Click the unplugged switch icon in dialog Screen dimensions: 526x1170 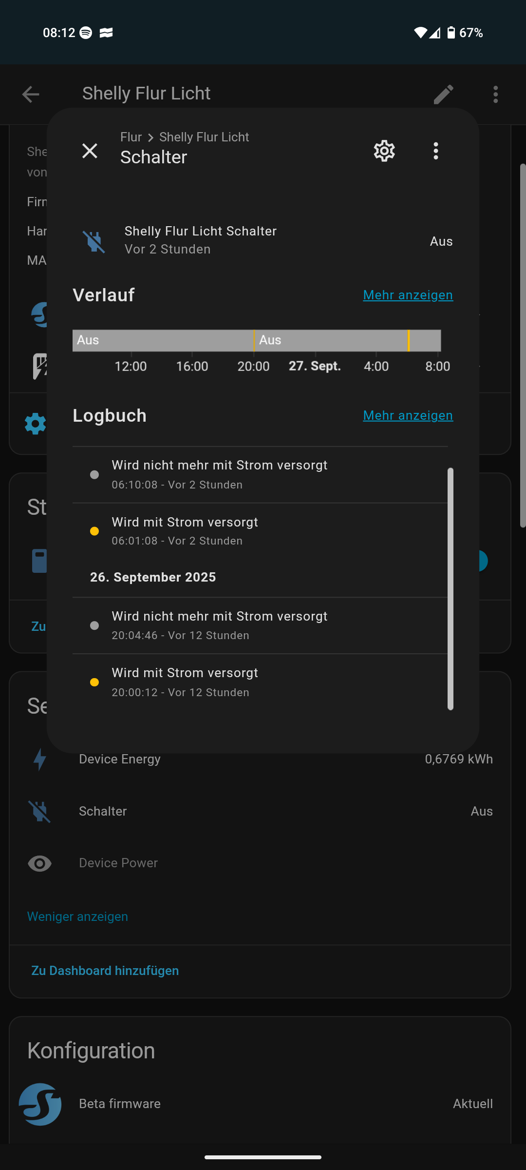pos(94,241)
